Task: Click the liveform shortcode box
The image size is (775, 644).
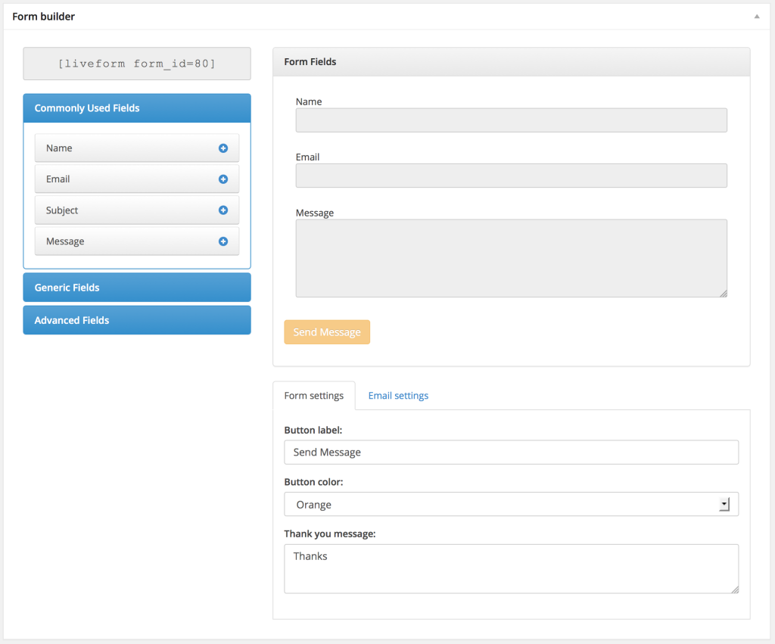Action: point(136,64)
